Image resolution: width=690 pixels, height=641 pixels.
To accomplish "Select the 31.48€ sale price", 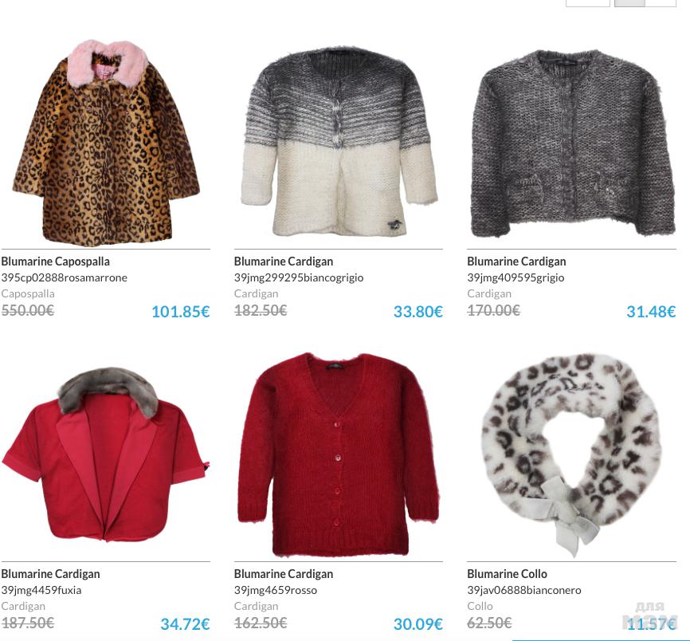I will pos(651,312).
